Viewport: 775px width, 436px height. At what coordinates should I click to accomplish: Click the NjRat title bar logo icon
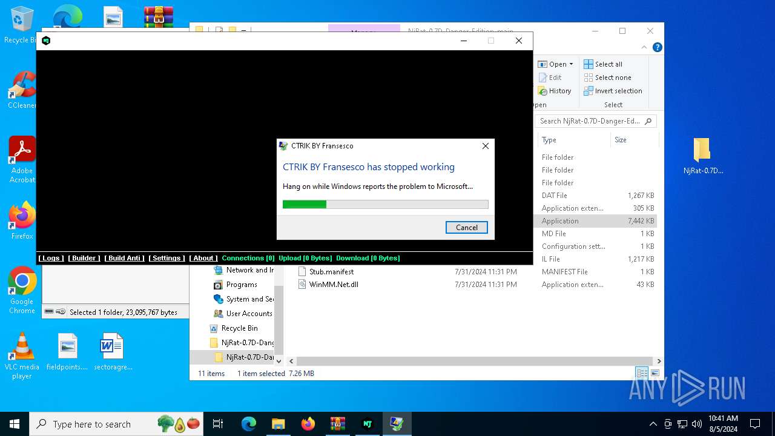coord(46,41)
